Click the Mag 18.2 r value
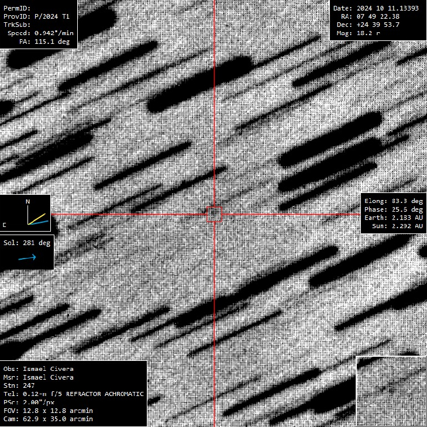 click(x=364, y=33)
